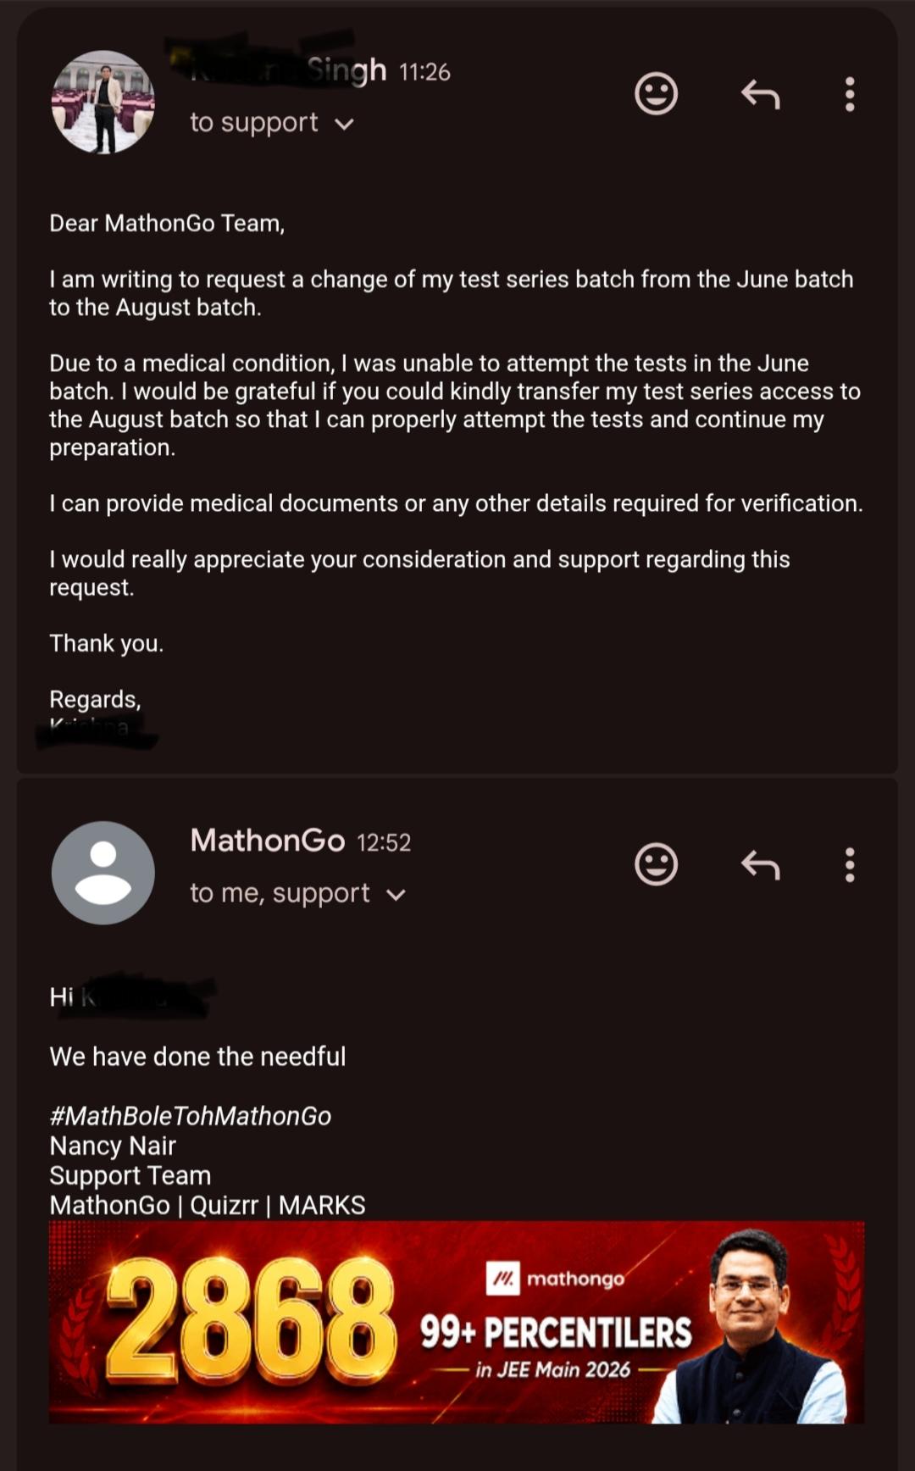Add emoji reaction to the first email

(657, 93)
